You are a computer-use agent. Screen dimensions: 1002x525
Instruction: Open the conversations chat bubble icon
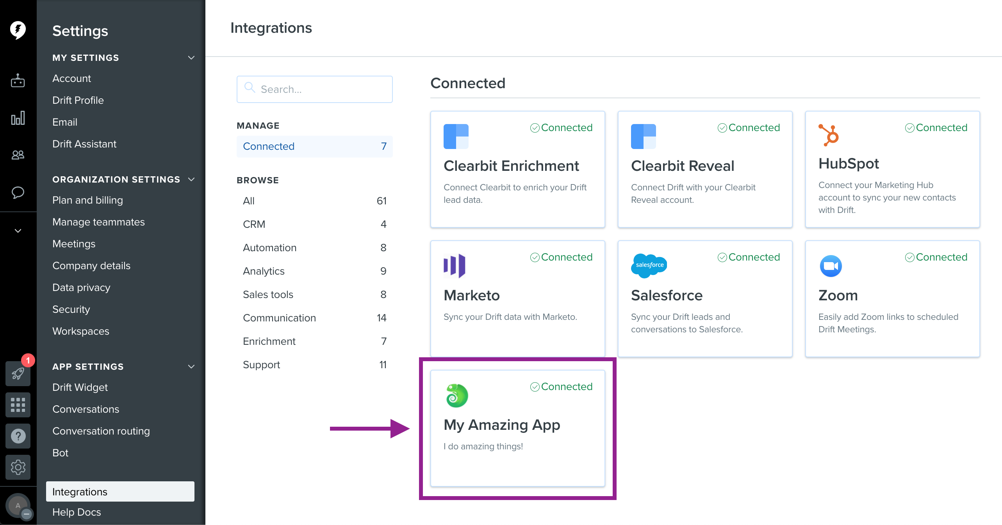[18, 192]
